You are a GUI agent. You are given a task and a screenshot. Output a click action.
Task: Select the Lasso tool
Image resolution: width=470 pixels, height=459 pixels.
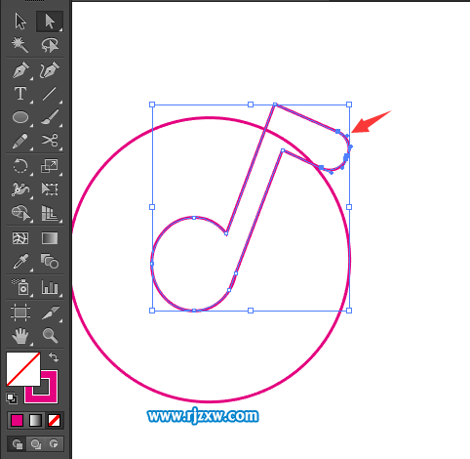(50, 45)
